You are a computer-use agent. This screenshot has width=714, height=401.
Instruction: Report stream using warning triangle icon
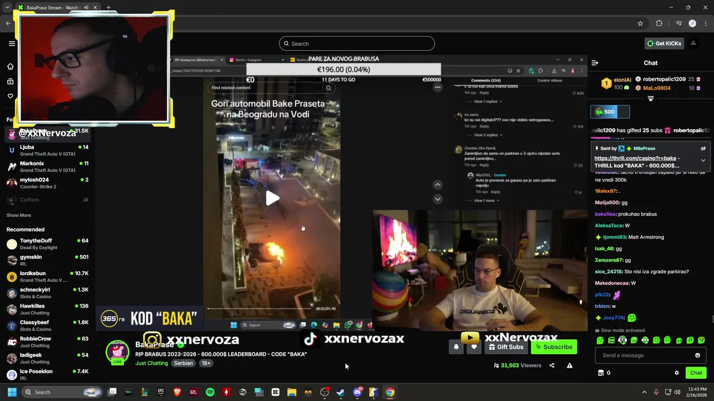tap(570, 365)
